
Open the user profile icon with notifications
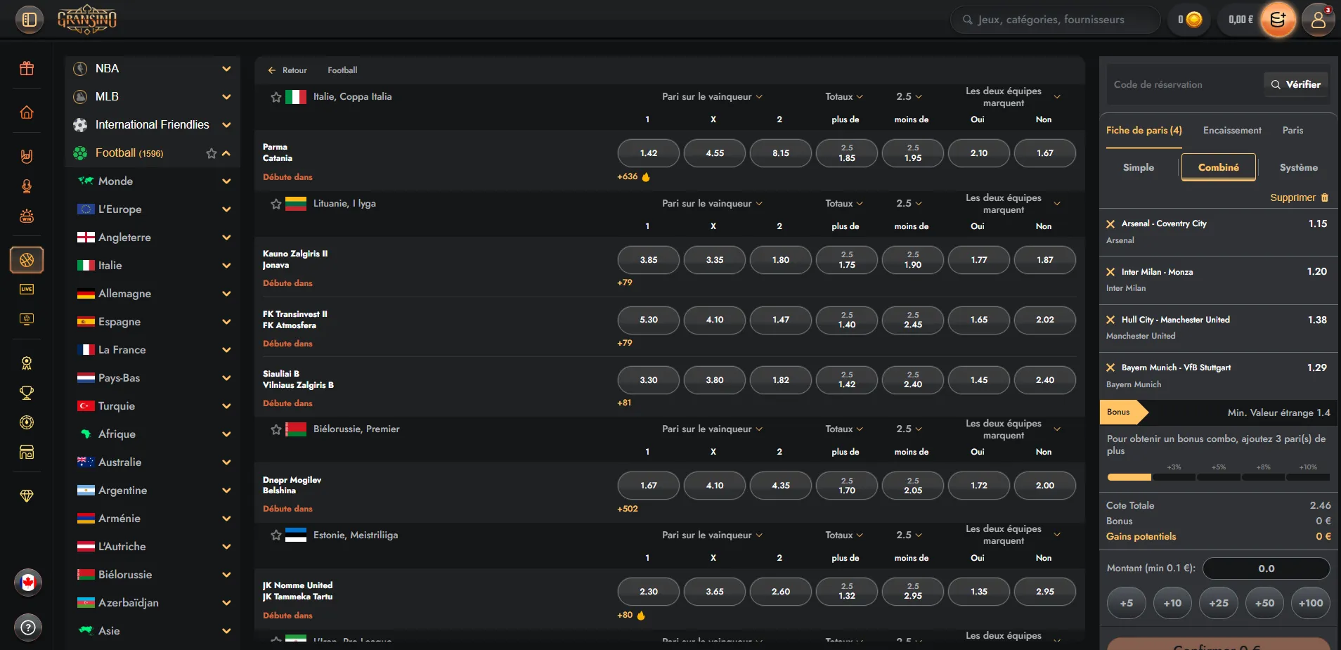pos(1319,20)
